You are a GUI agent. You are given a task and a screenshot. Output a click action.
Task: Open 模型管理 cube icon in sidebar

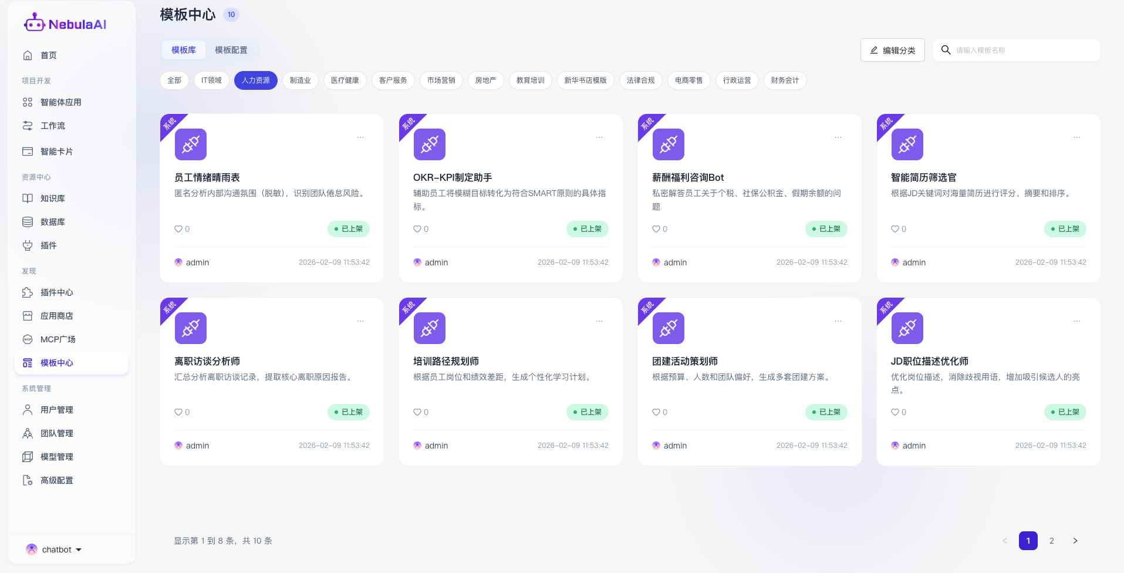pyautogui.click(x=28, y=457)
